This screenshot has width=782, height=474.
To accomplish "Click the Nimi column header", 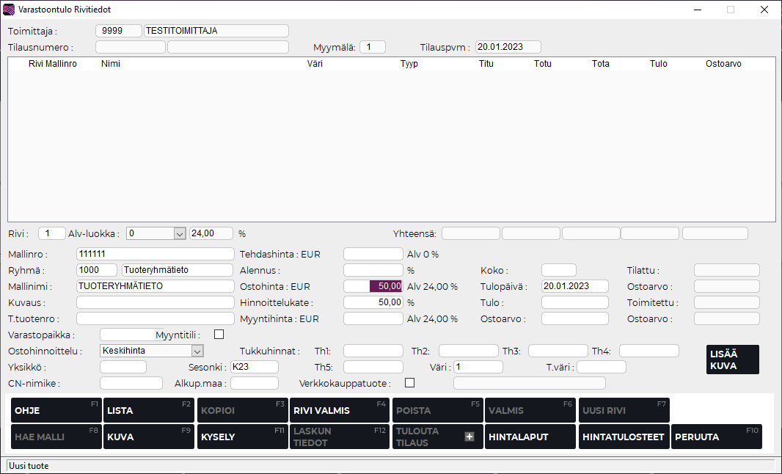I will (111, 64).
